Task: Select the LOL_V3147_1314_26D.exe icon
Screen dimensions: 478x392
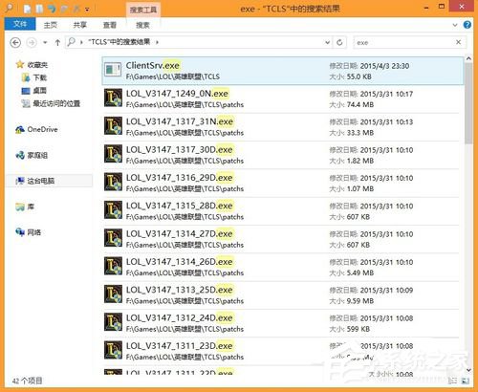Action: tap(113, 266)
